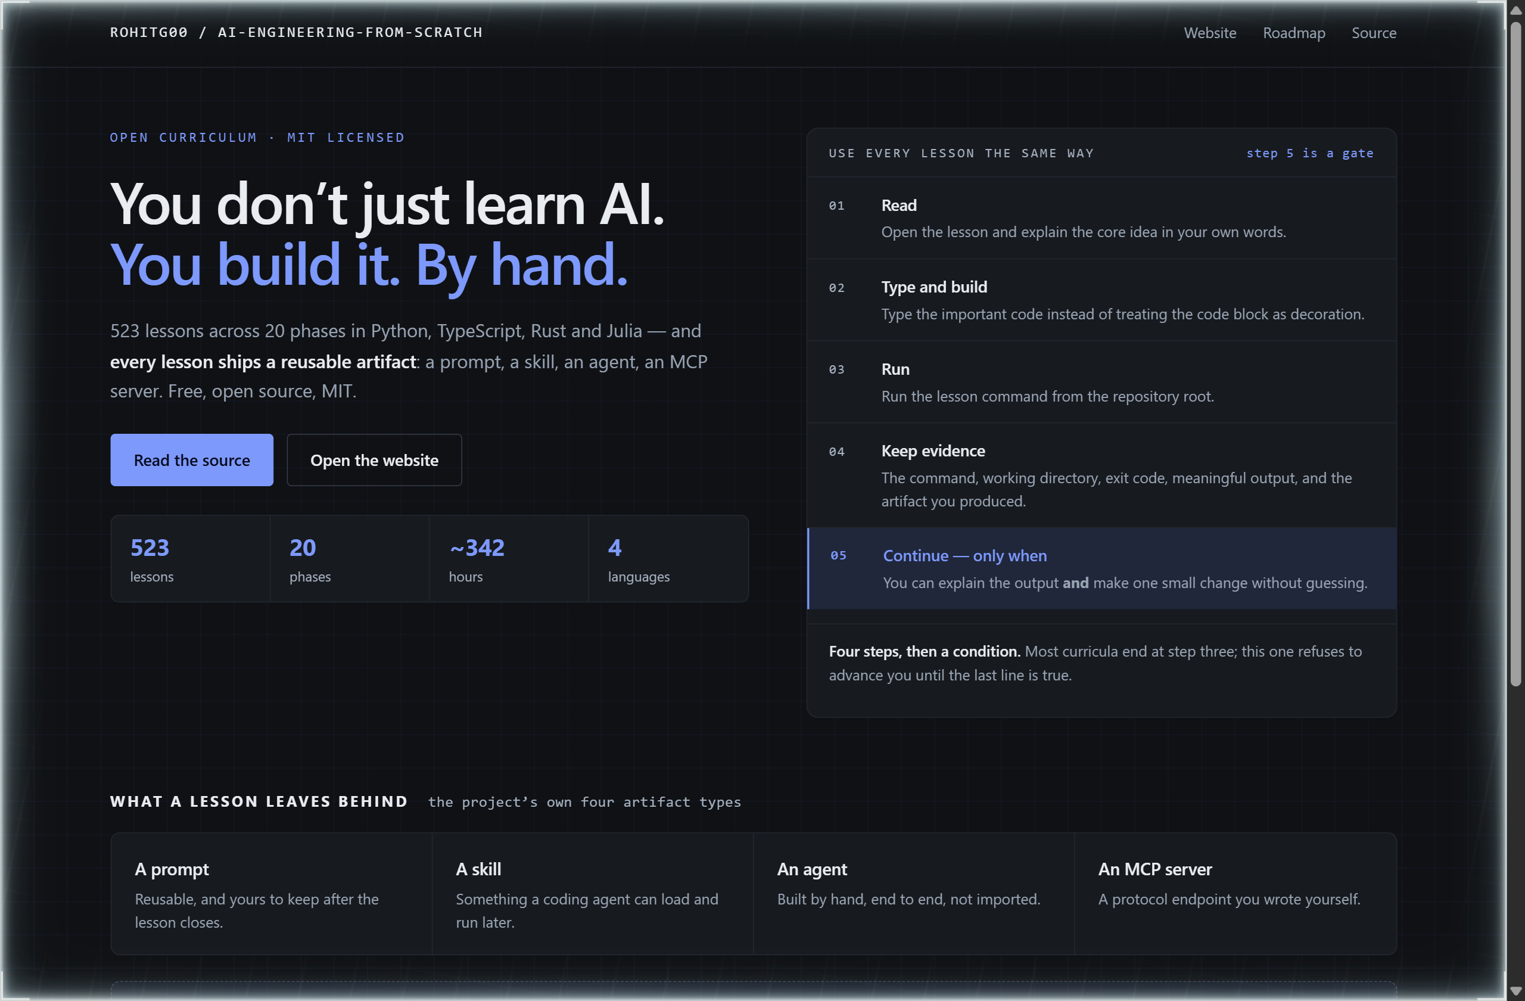This screenshot has height=1001, width=1525.
Task: Select the ~342 hours stat cell
Action: 509,559
